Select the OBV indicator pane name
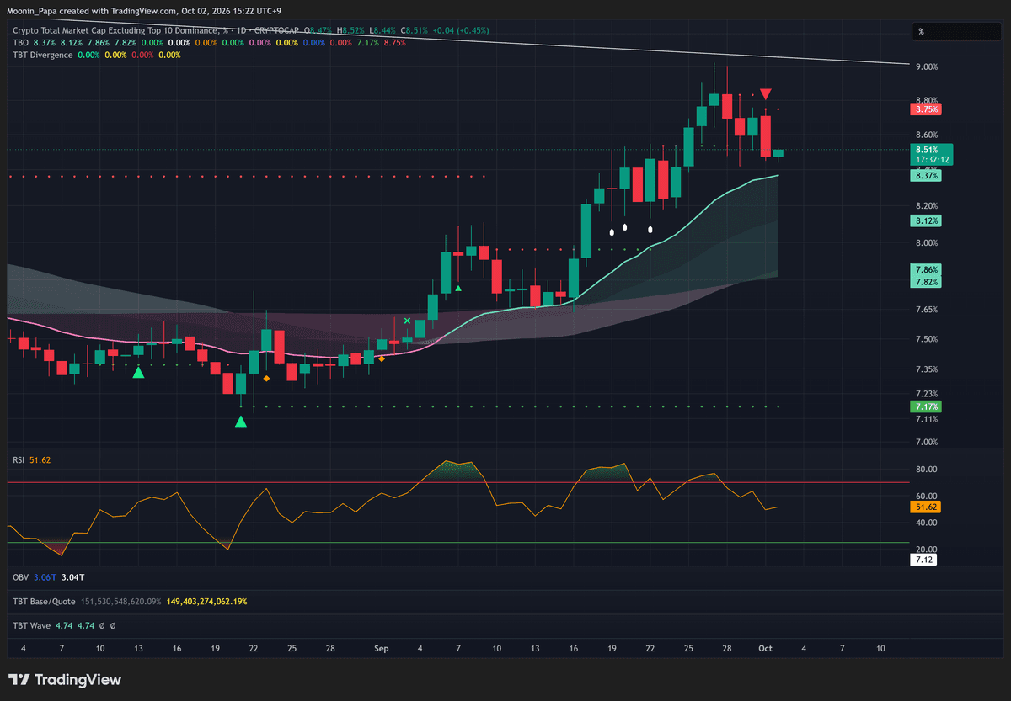 coord(21,577)
